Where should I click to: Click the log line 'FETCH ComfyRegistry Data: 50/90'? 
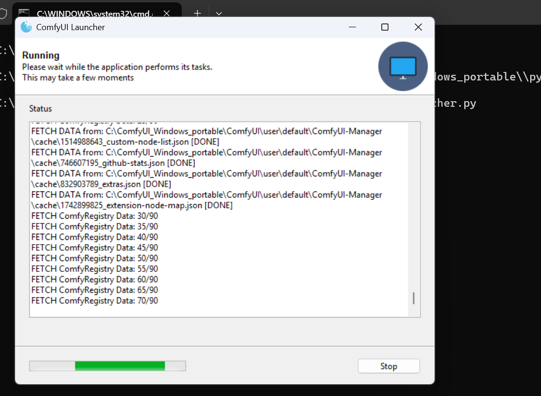pyautogui.click(x=95, y=258)
